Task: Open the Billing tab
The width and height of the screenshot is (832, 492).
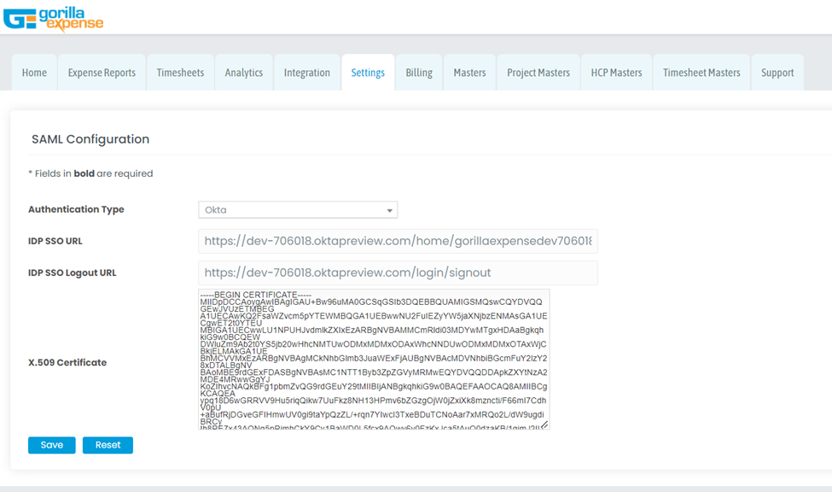Action: tap(419, 73)
